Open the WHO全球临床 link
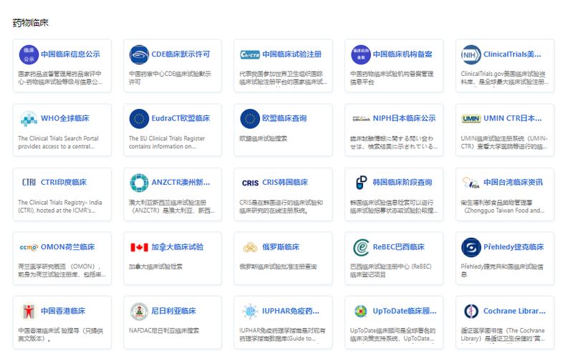This screenshot has height=361, width=573. [x=64, y=118]
